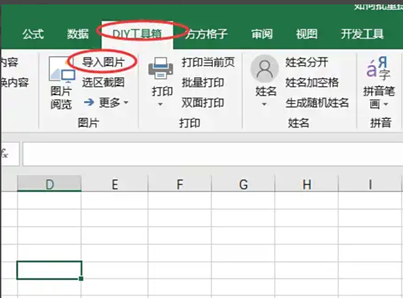This screenshot has width=403, height=298.
Task: Click the blue arrow next to 更多
Action: (x=89, y=103)
